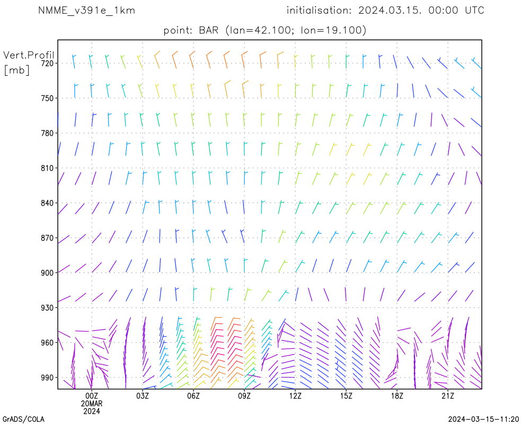Click the 960 pressure axis label
The image size is (530, 424).
47,343
